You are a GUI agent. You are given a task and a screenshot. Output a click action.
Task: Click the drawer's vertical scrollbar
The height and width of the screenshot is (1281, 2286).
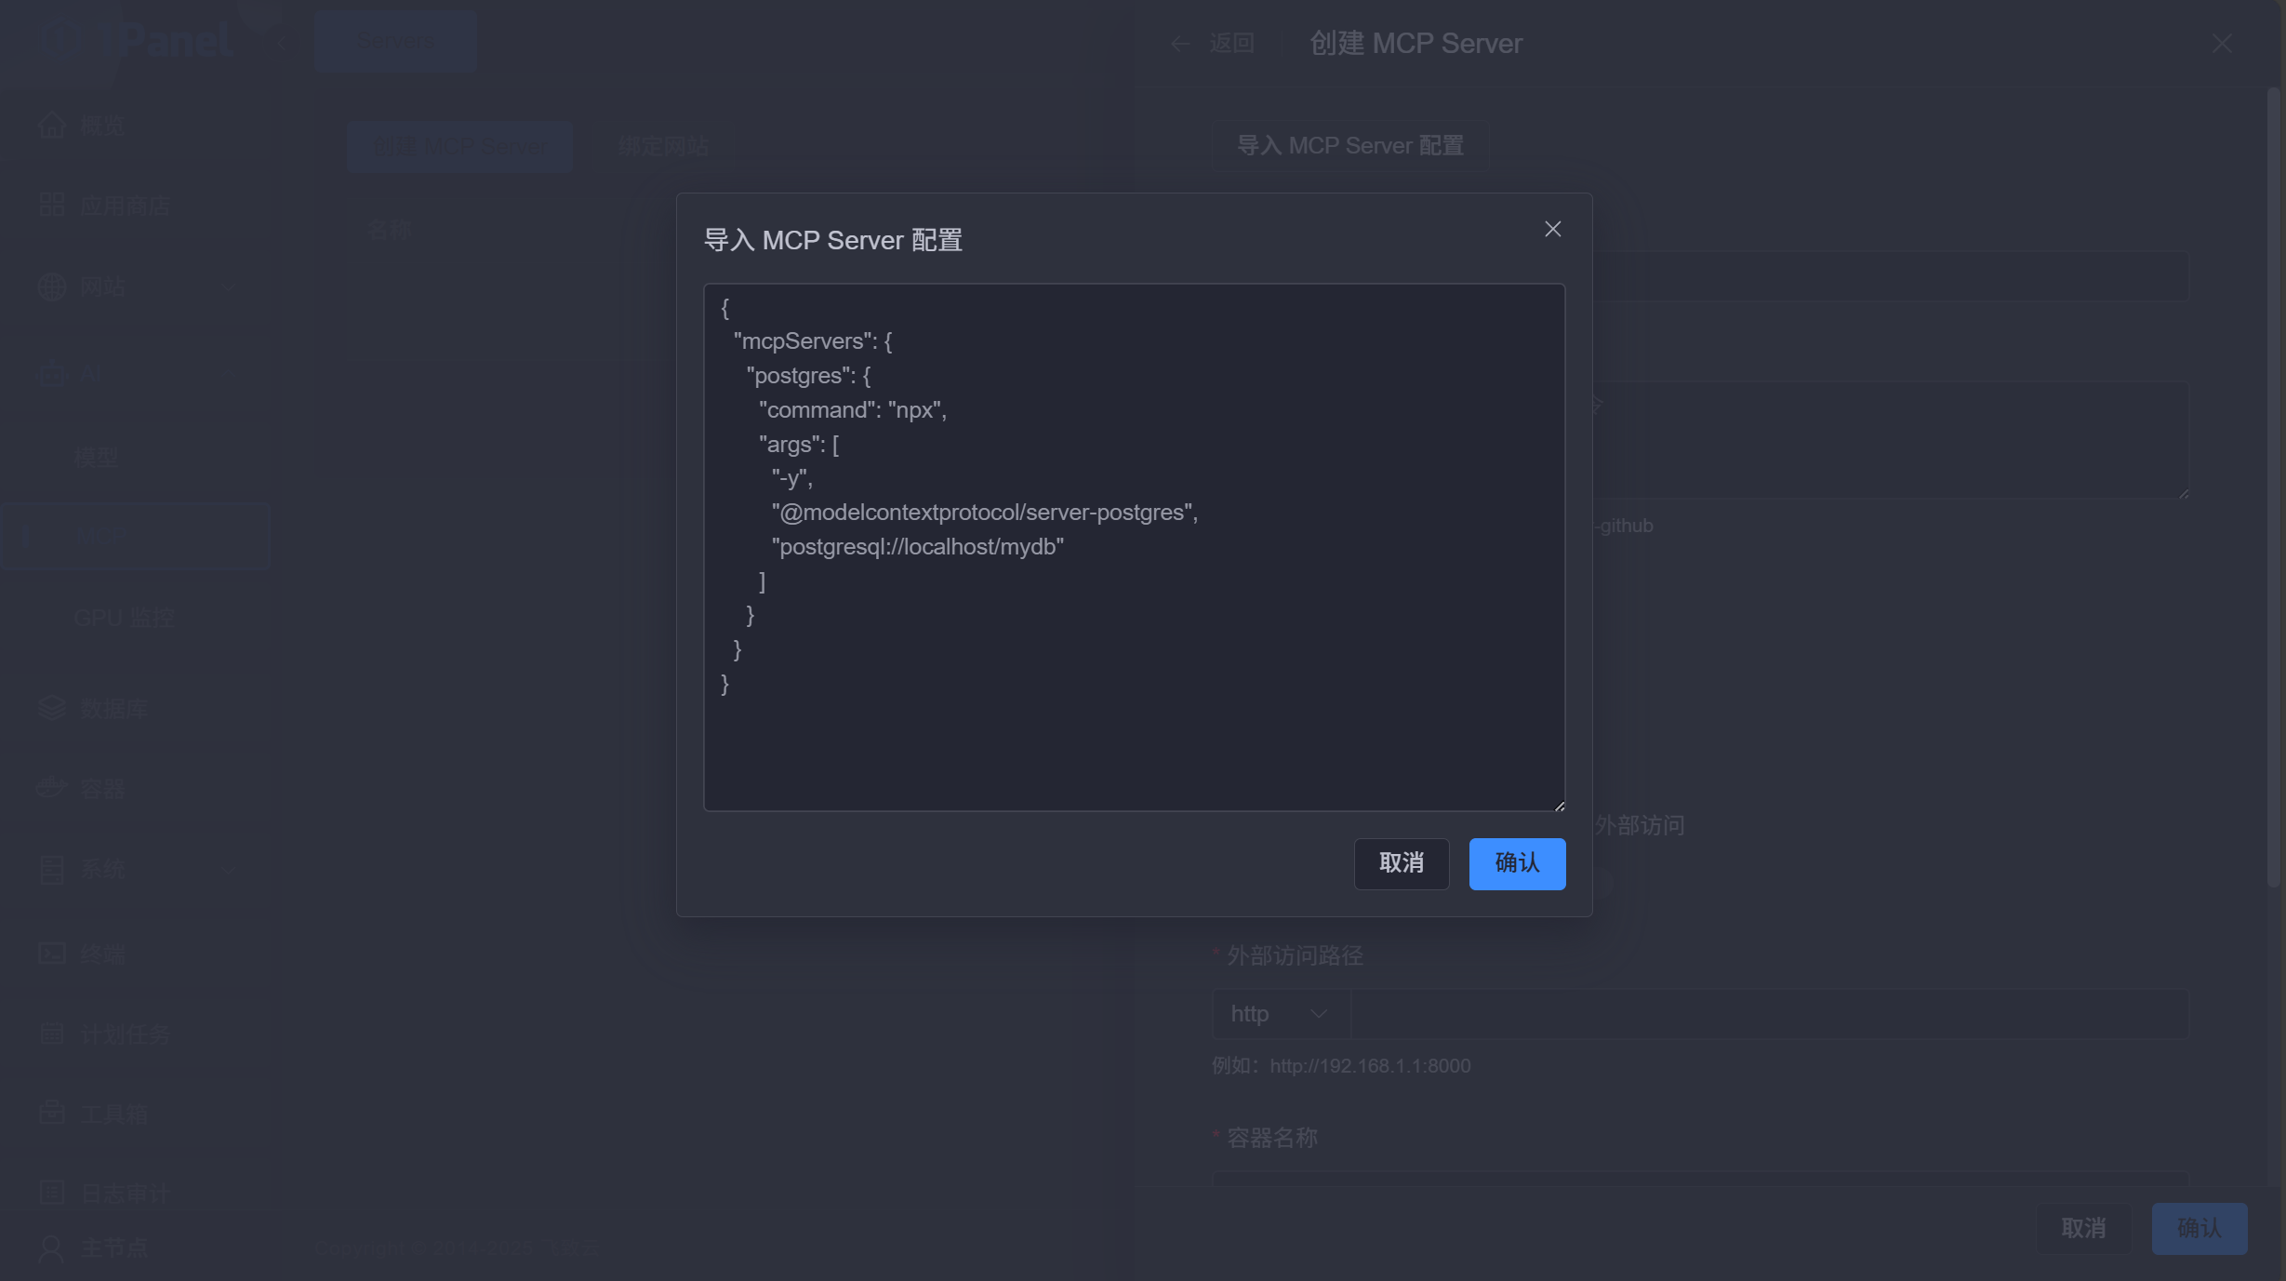2272,484
